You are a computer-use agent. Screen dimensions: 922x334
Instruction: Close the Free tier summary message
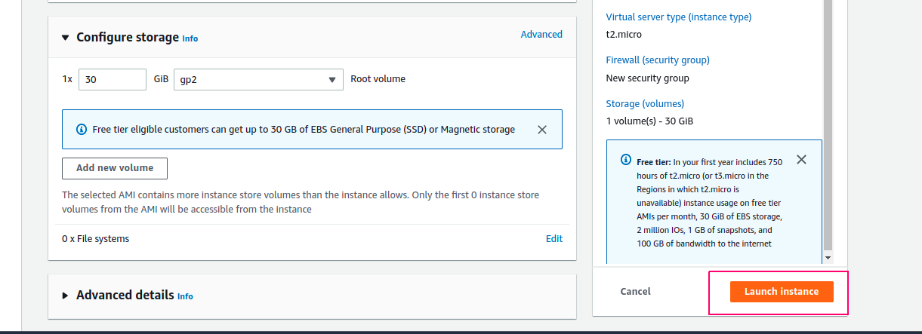pos(802,160)
